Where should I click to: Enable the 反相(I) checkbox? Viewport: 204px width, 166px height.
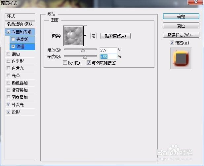click(65, 63)
